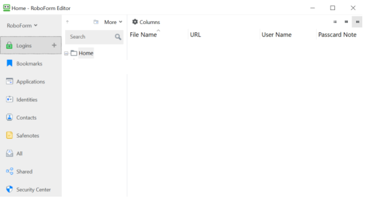
Task: Sort by URL column header
Action: (x=195, y=35)
